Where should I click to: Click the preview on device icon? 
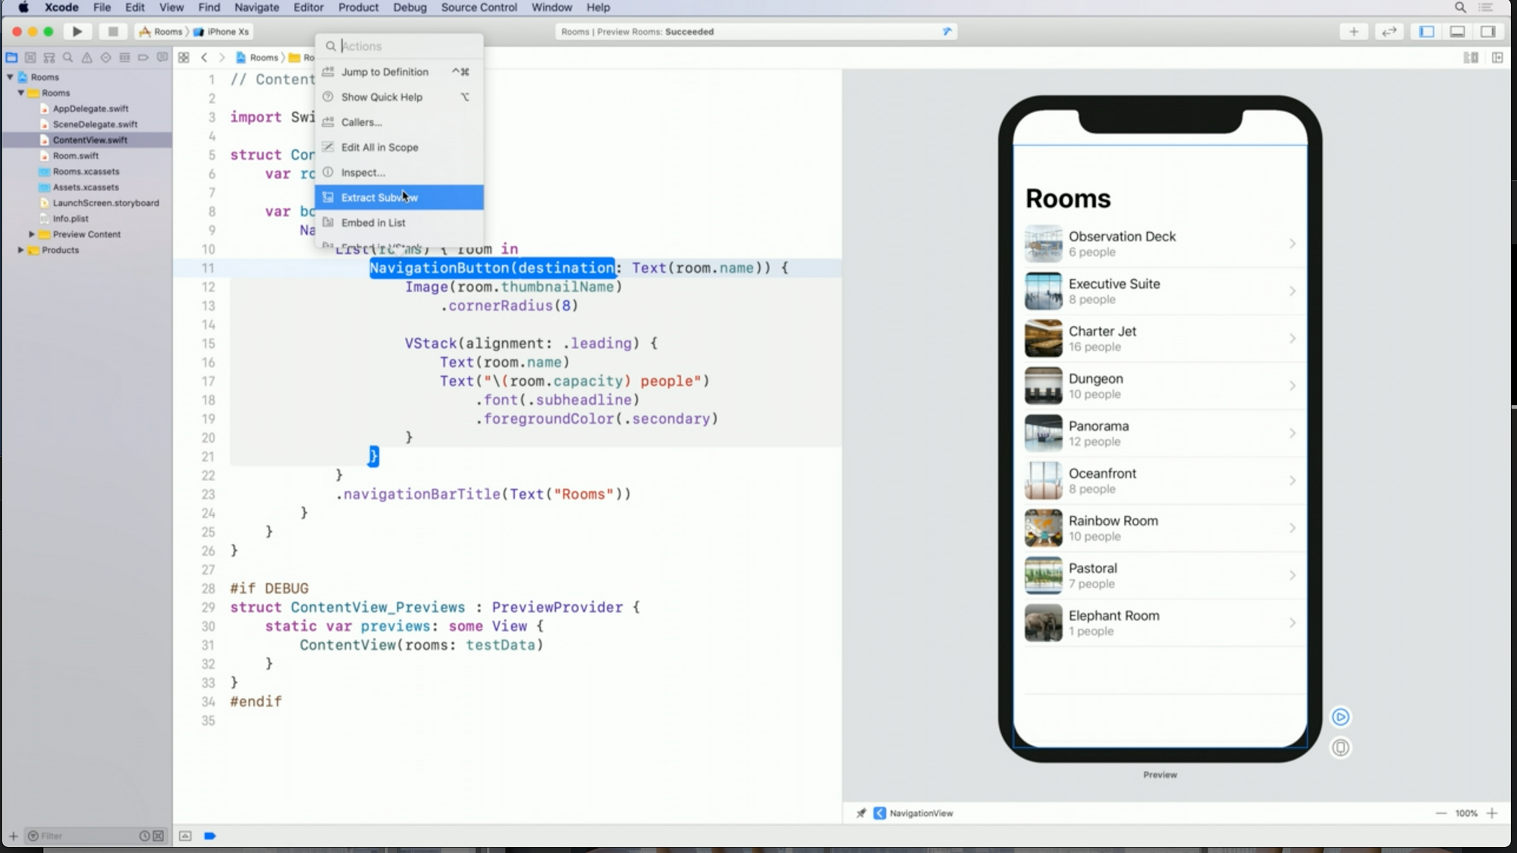coord(1340,748)
